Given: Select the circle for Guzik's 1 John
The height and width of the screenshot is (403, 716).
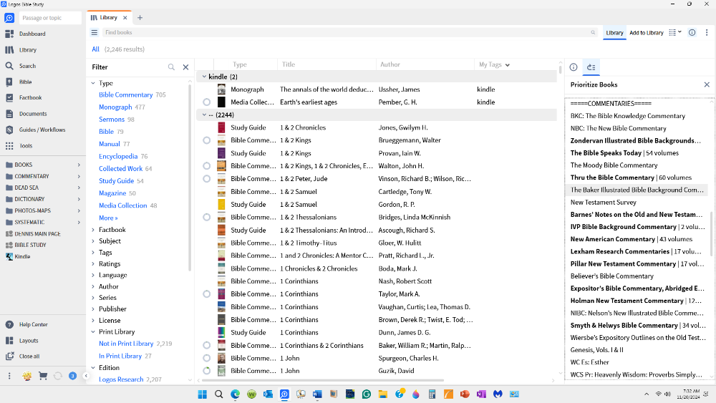Looking at the screenshot, I should (x=207, y=371).
